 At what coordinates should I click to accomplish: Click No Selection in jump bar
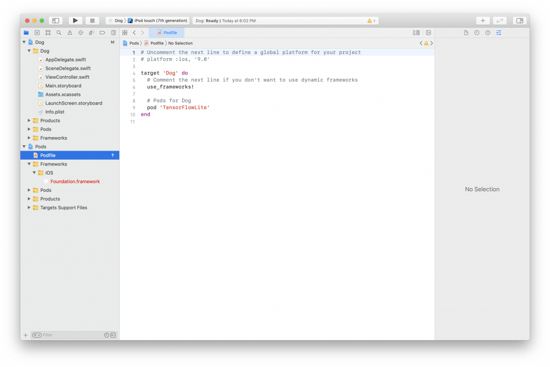pos(180,43)
